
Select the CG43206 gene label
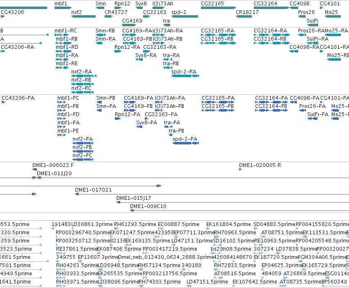tap(12, 12)
